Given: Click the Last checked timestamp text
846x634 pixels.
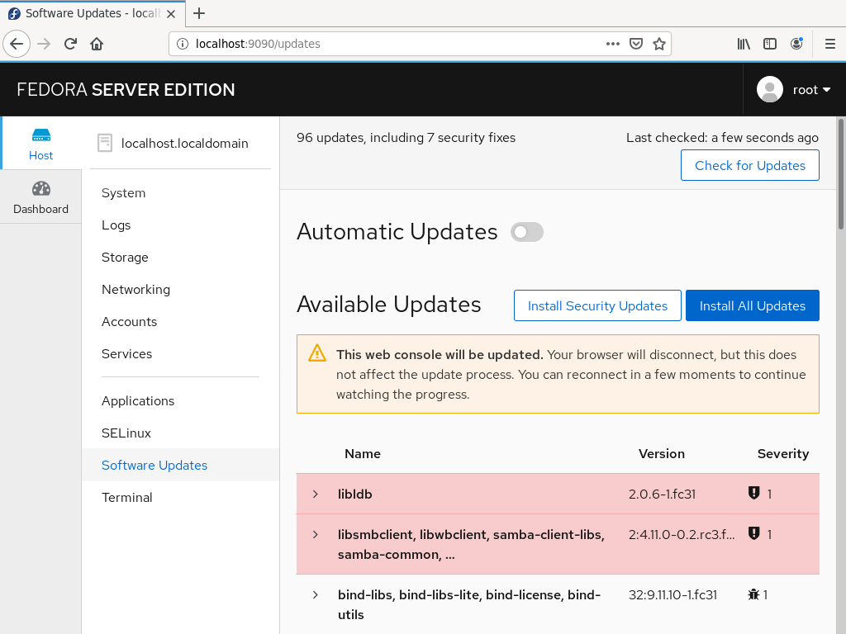Looking at the screenshot, I should coord(722,138).
